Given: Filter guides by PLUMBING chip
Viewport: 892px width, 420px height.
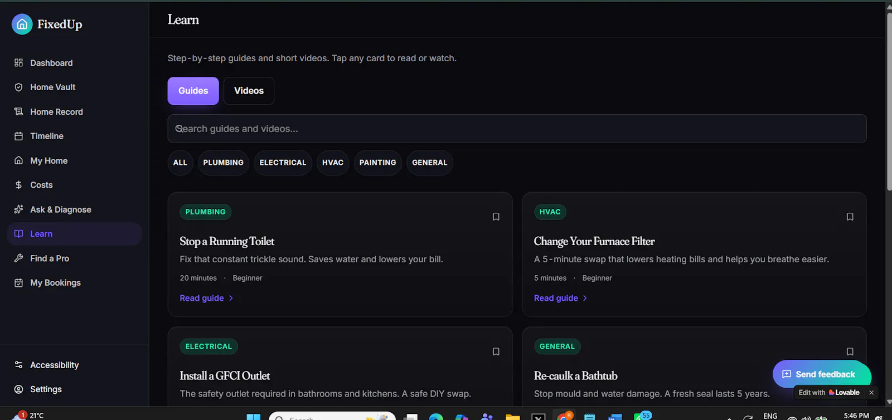Looking at the screenshot, I should (x=223, y=163).
